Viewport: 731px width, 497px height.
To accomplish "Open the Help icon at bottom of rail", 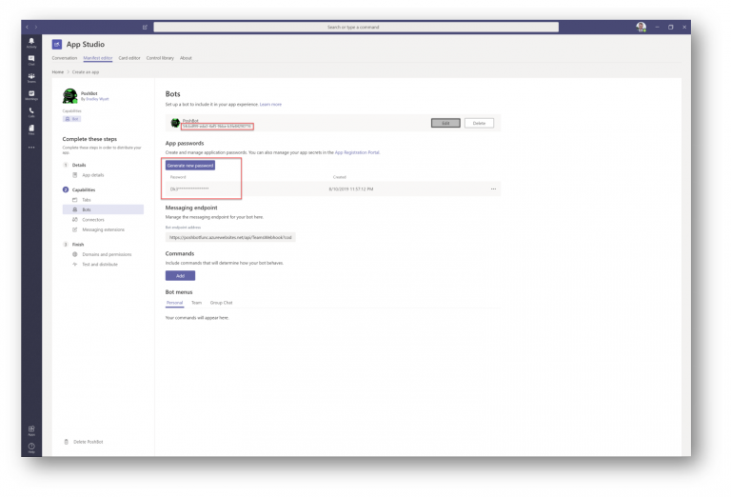I will pos(31,447).
